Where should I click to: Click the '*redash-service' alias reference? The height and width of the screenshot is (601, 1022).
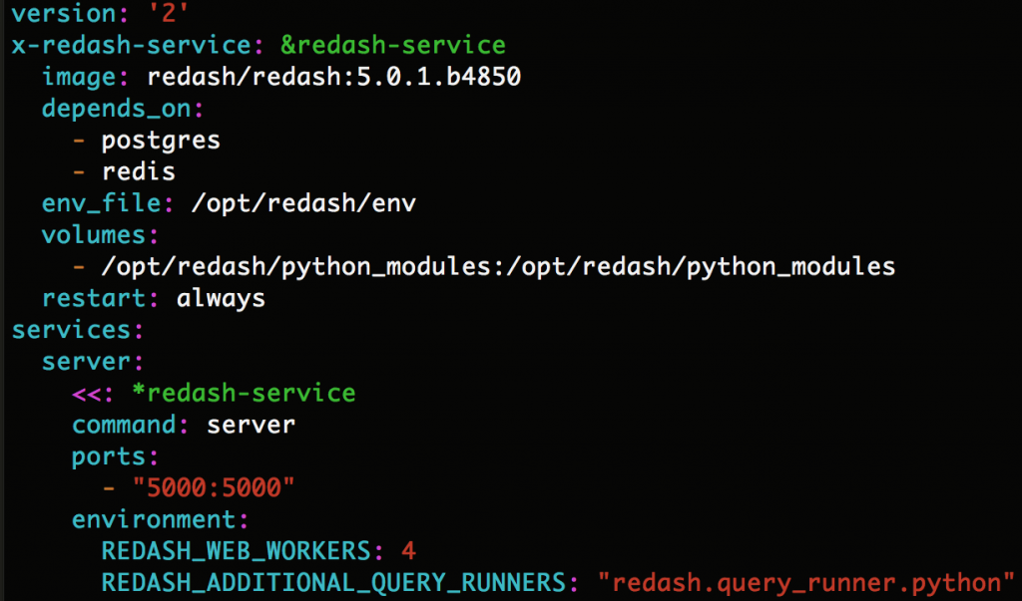click(x=244, y=393)
